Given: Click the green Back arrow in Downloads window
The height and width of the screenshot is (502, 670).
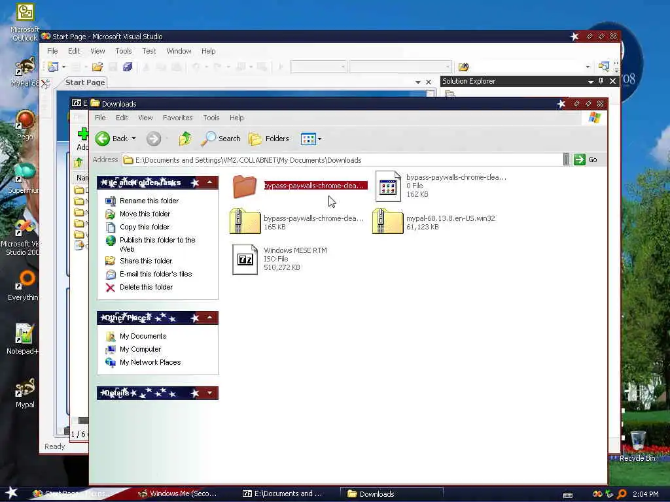Looking at the screenshot, I should (x=103, y=139).
